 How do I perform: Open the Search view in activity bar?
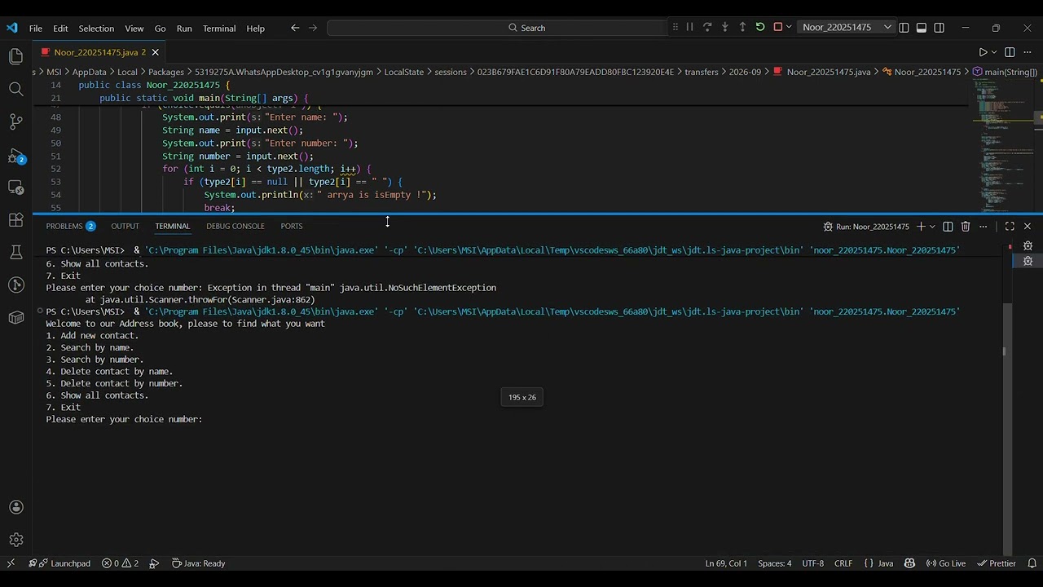pos(15,89)
